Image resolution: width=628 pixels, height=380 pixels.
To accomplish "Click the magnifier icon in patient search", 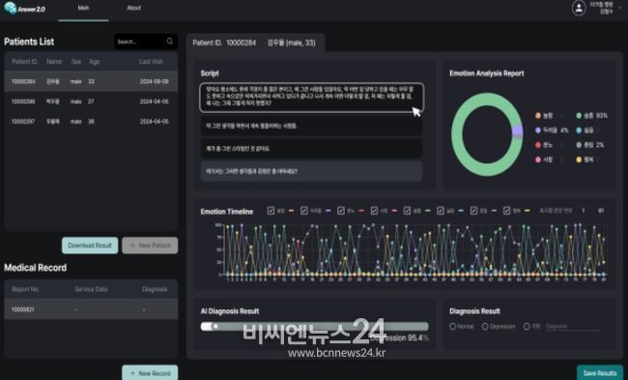I will [x=170, y=42].
